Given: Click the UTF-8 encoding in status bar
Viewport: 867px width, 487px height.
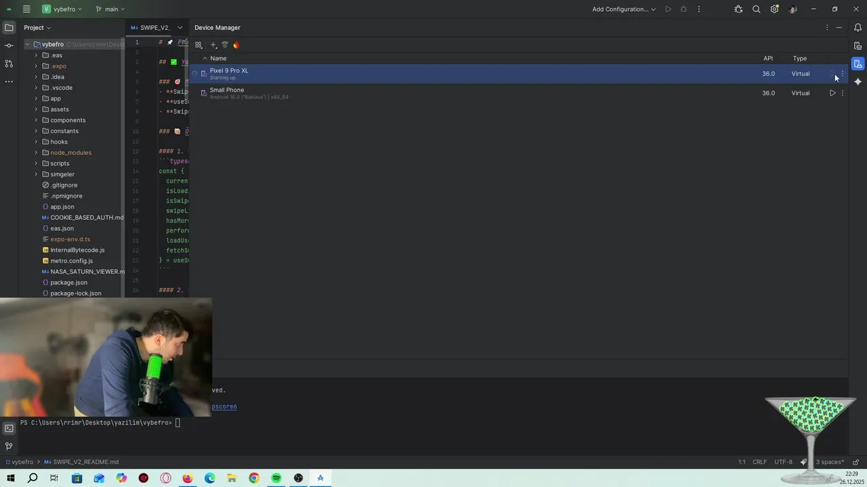Looking at the screenshot, I should [783, 462].
